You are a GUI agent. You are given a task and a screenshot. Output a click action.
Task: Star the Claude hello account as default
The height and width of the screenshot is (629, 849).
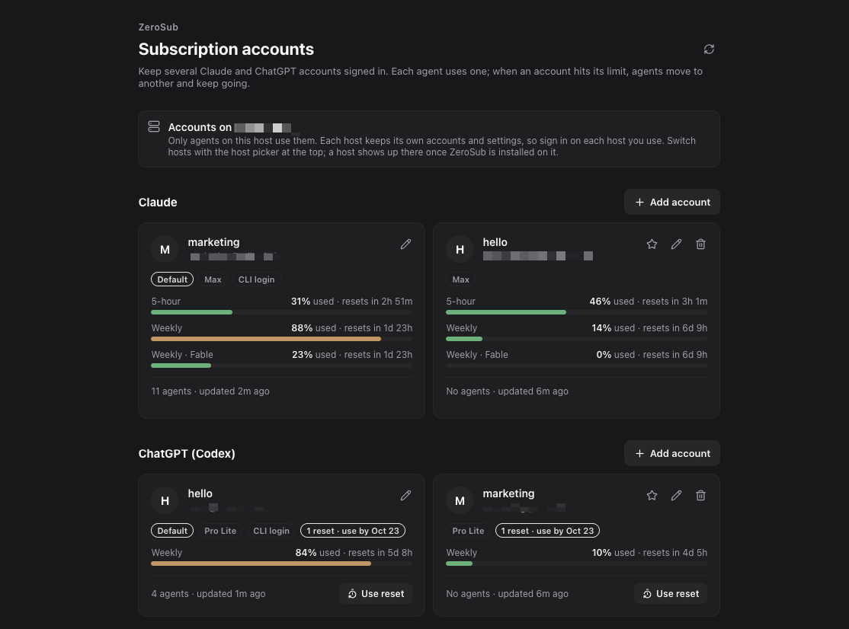pyautogui.click(x=652, y=244)
